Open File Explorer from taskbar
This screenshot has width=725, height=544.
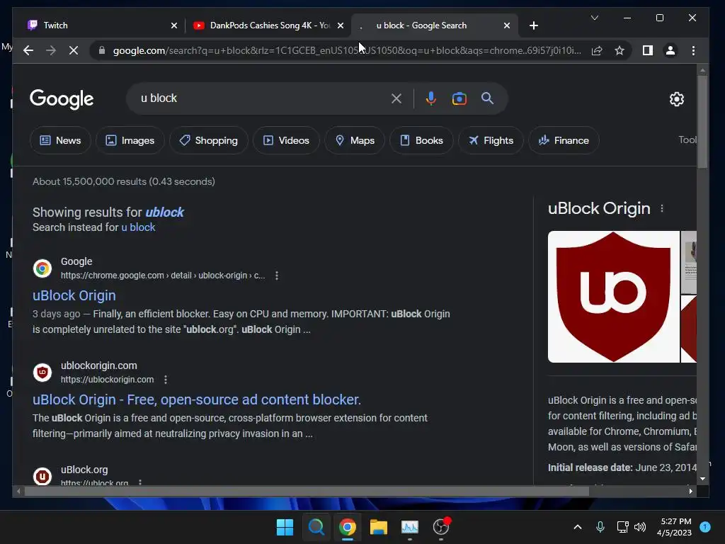[379, 527]
